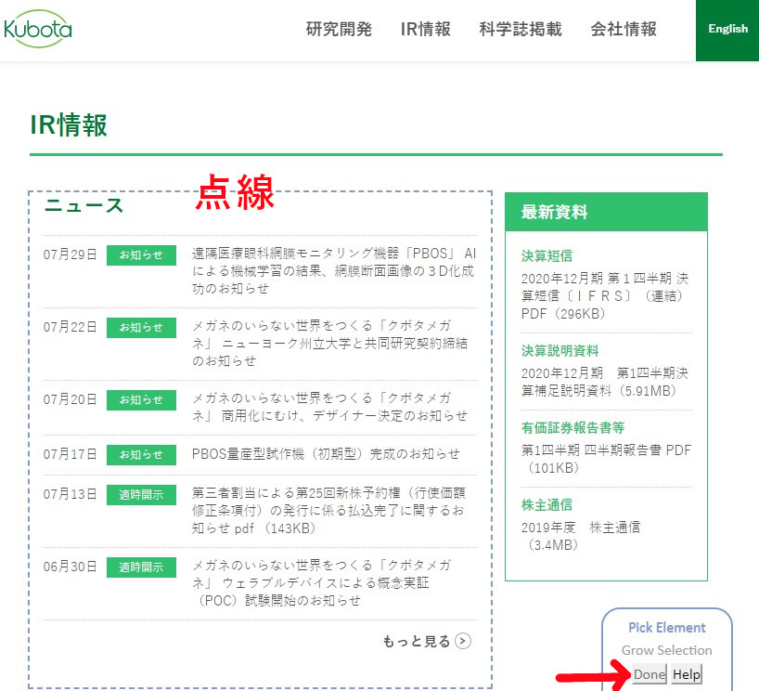Screen dimensions: 759x691
Task: Open 07月20日 デザイナー決定 news article
Action: 329,407
